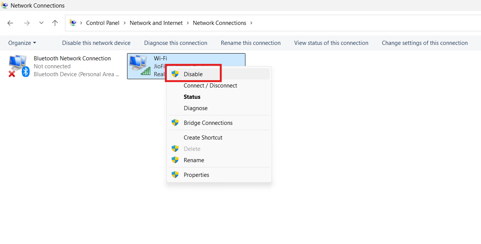Click the Bluetooth Network Connection icon

[16, 62]
